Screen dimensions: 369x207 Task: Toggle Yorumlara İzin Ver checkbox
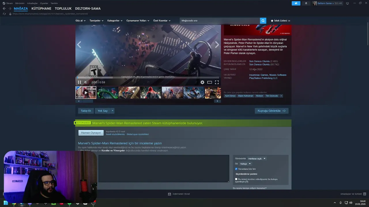coord(236,169)
